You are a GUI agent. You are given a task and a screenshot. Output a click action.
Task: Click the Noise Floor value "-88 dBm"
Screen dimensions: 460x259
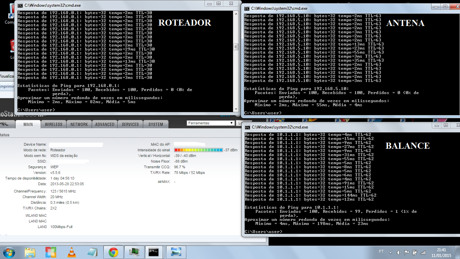(181, 162)
